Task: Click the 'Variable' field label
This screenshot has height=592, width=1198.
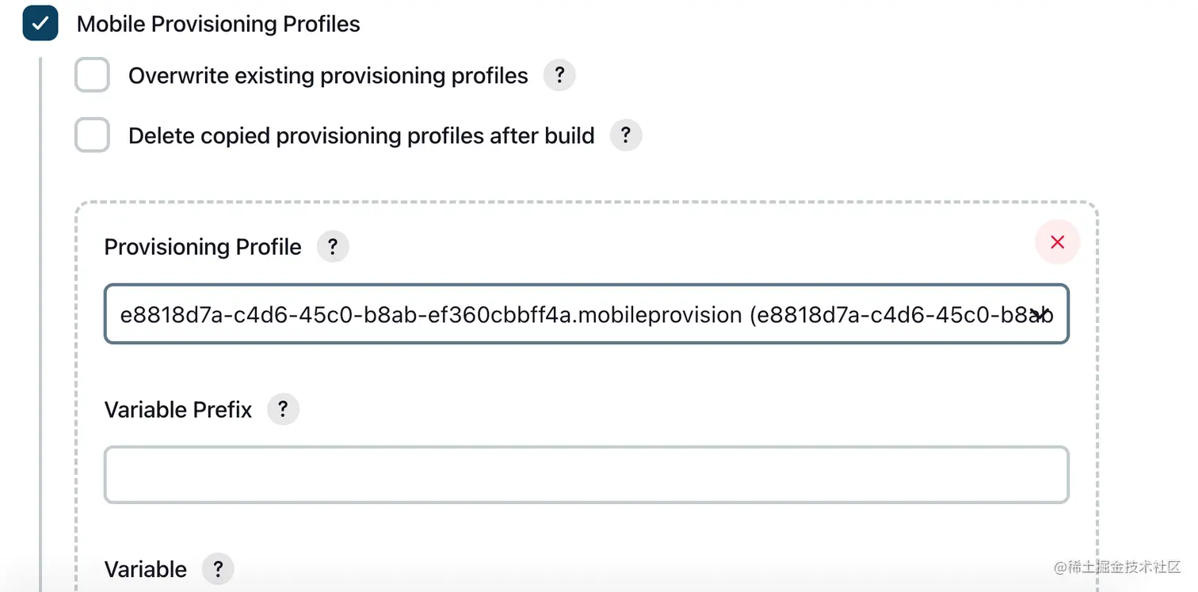Action: click(146, 569)
